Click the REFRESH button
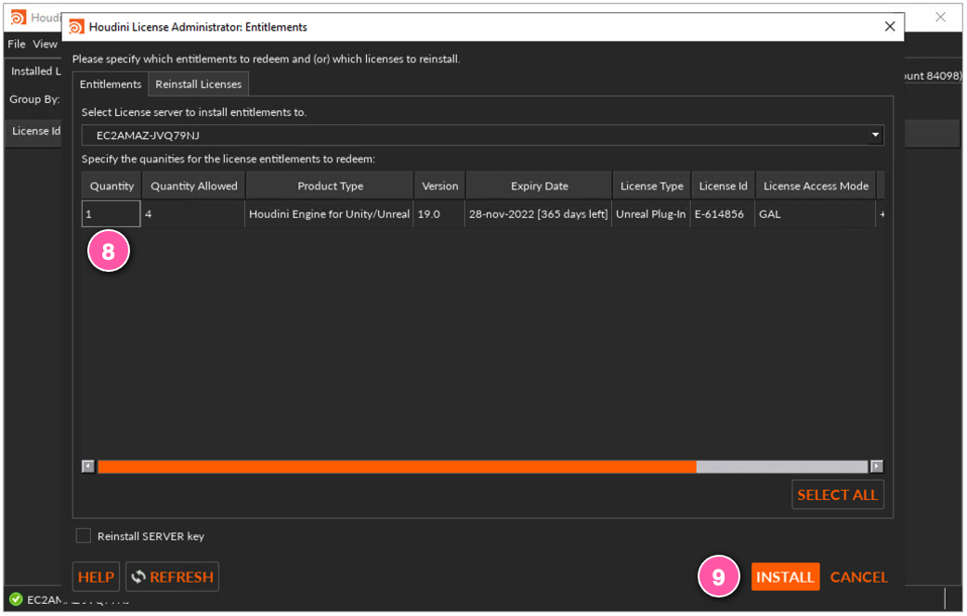This screenshot has height=616, width=967. (x=172, y=577)
